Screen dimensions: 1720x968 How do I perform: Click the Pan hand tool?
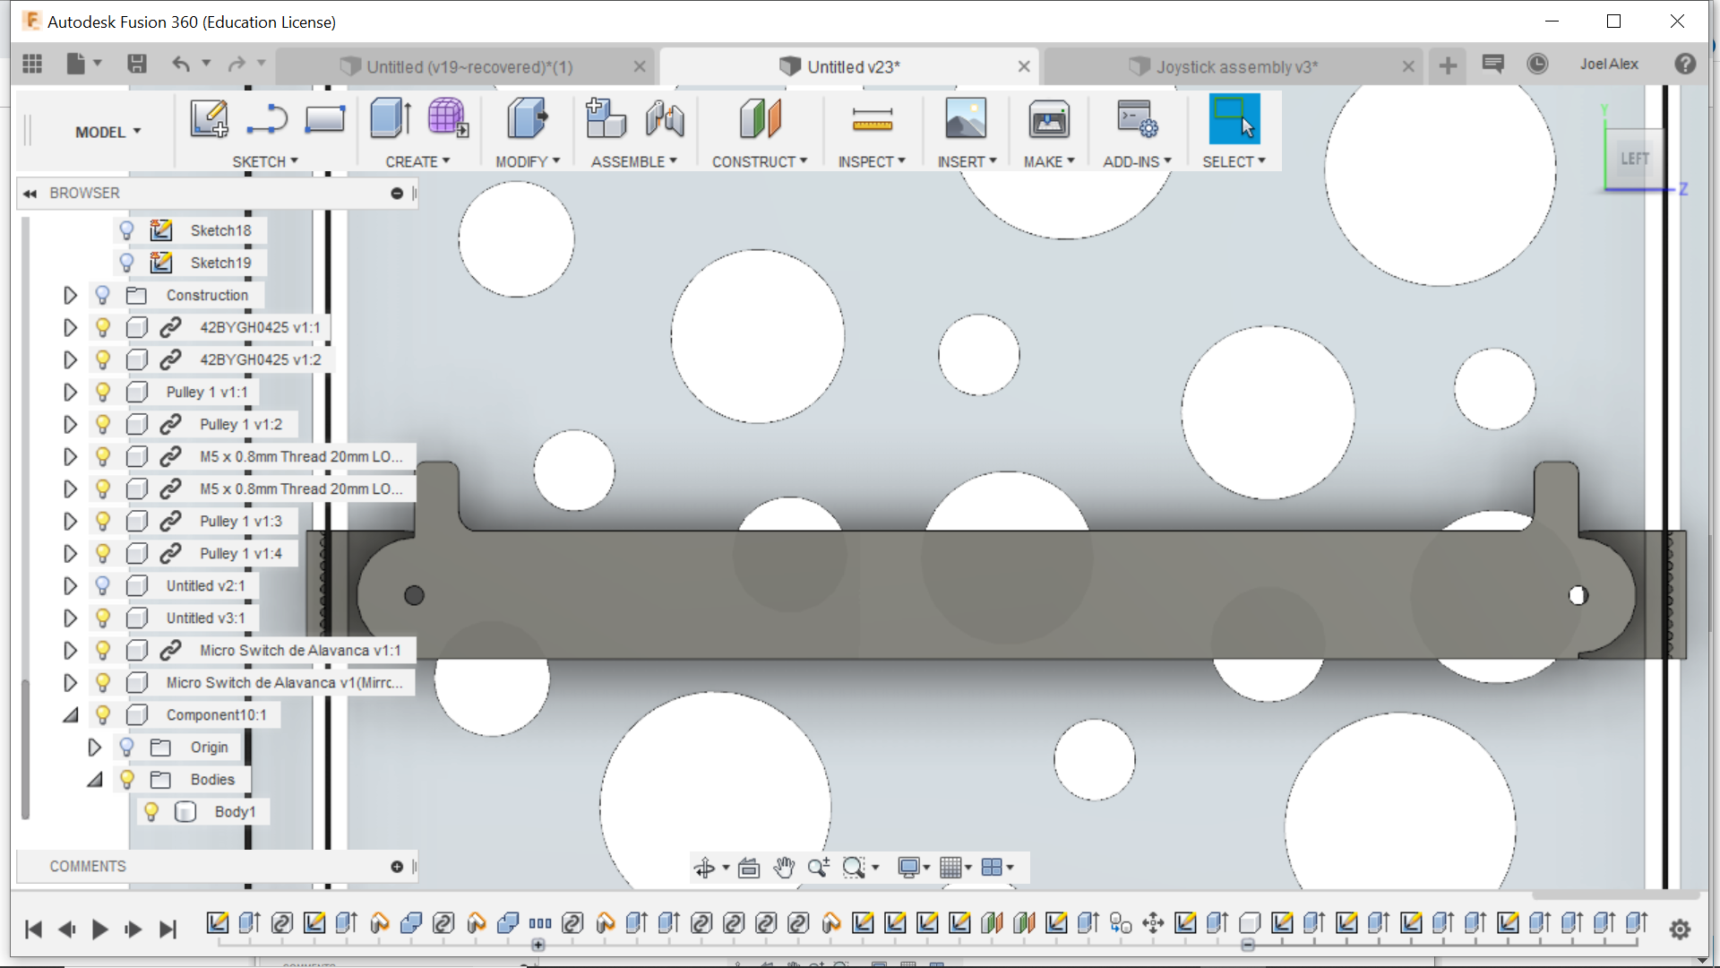pyautogui.click(x=784, y=868)
